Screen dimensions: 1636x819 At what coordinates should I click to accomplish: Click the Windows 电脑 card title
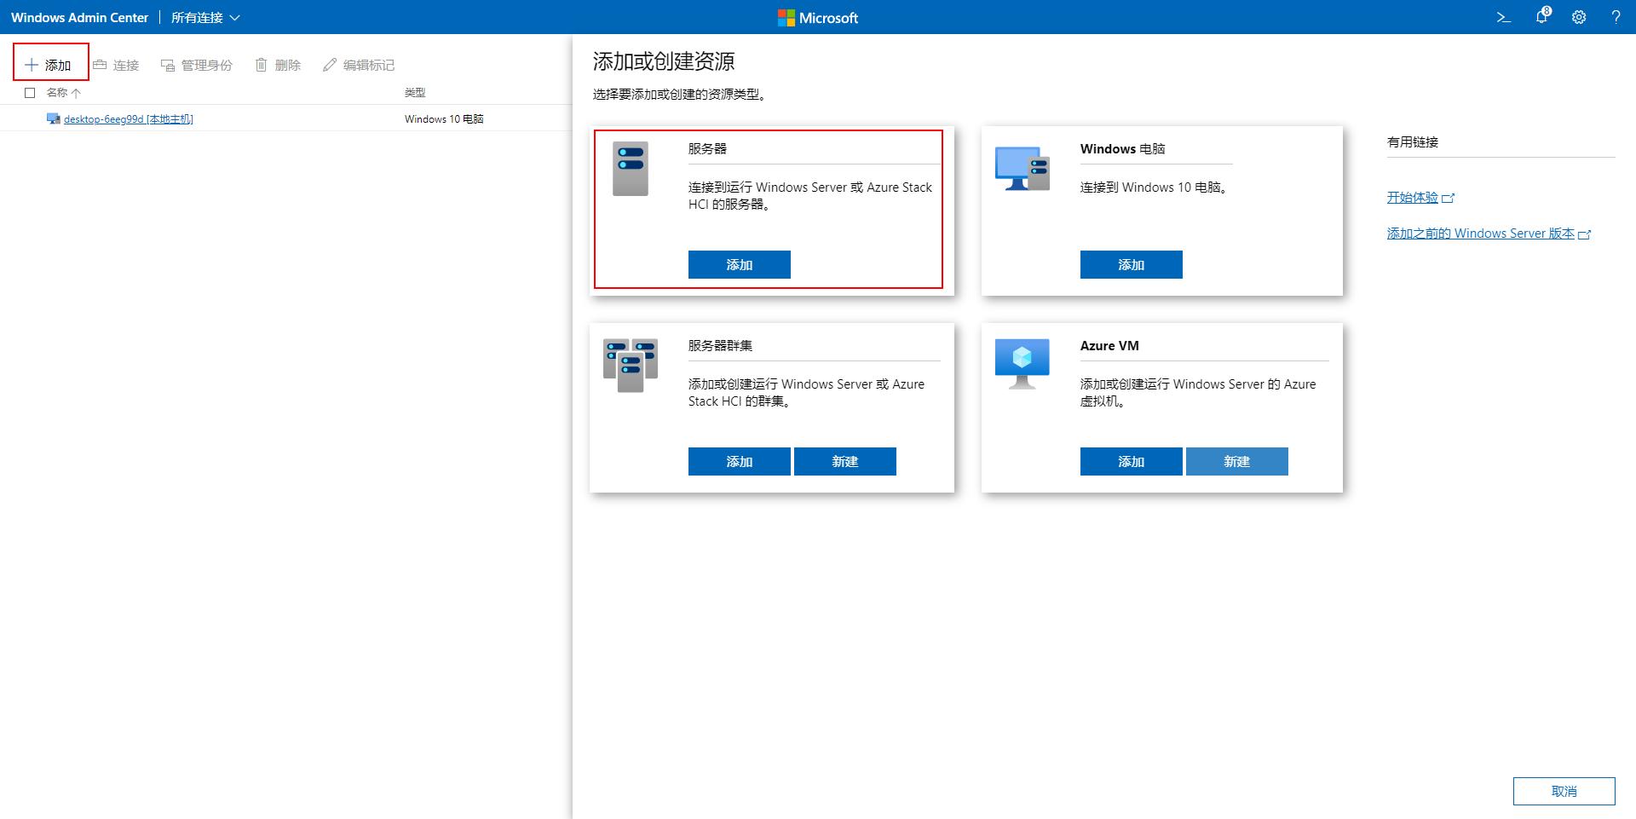pyautogui.click(x=1122, y=148)
